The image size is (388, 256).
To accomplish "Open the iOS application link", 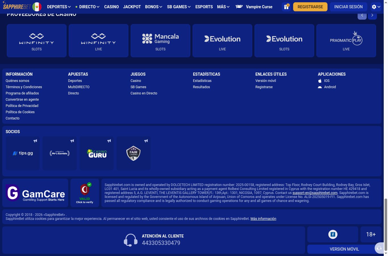I will tap(324, 81).
